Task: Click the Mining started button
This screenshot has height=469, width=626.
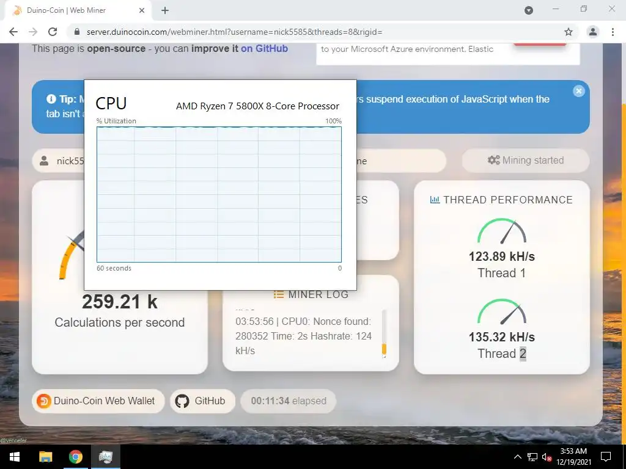Action: coord(525,161)
